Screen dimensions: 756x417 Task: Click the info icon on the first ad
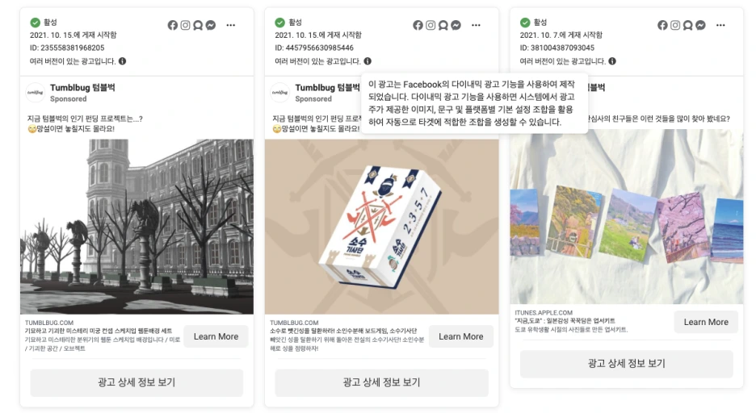(x=123, y=61)
